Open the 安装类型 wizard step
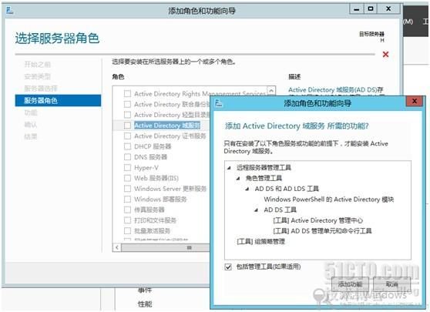The height and width of the screenshot is (312, 430). click(x=37, y=76)
